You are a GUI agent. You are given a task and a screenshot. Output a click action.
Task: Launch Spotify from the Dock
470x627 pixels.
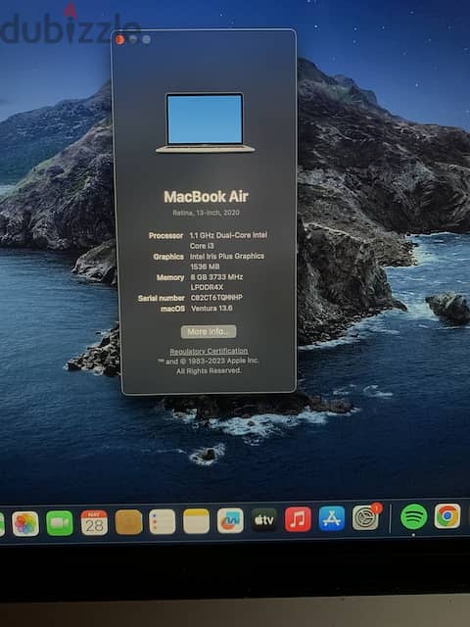pos(413,516)
